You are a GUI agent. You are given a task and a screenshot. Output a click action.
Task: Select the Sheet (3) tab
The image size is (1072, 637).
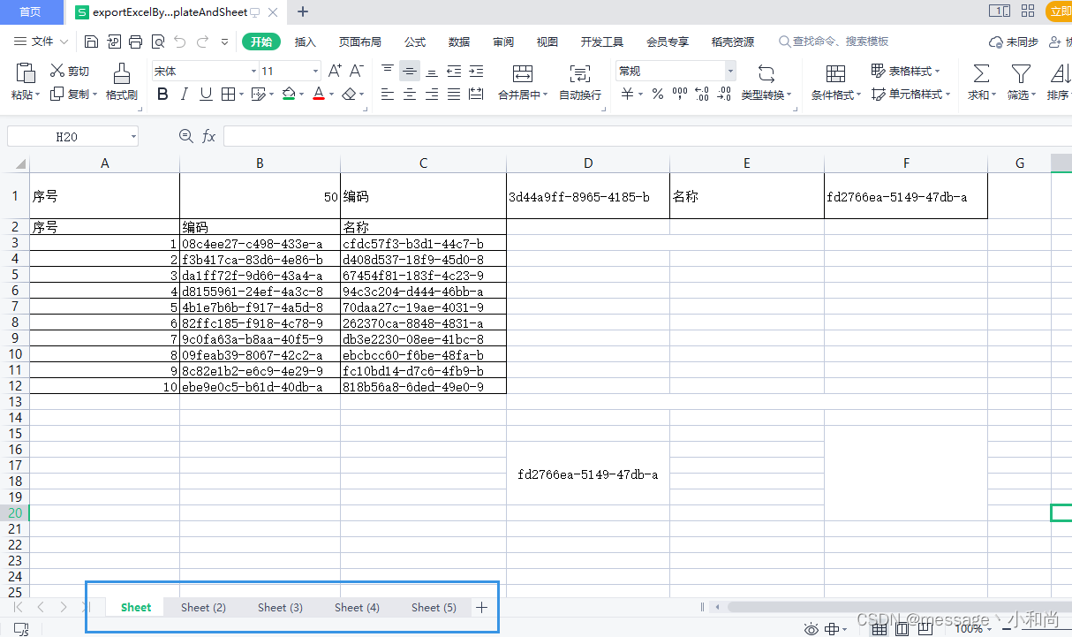click(x=280, y=607)
